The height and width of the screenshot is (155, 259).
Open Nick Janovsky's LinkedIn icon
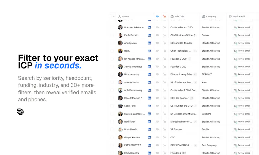[x=149, y=75]
